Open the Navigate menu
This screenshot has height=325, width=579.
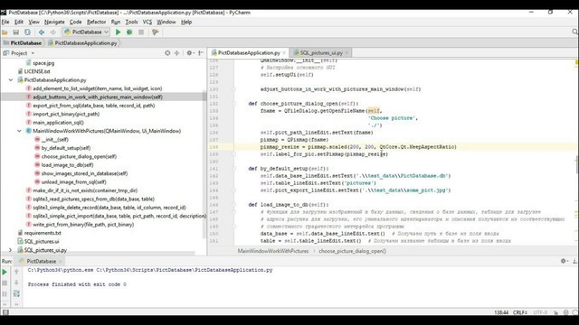coord(54,22)
